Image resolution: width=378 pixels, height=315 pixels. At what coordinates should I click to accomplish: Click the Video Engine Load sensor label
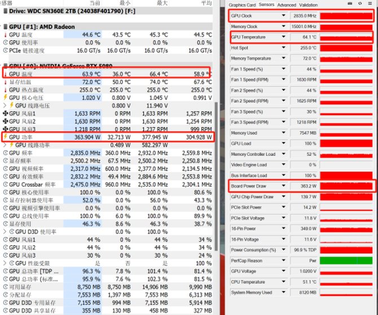point(249,165)
